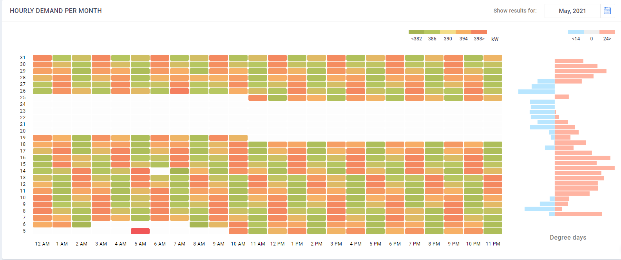Click the light blue <14 degree legend swatch
621x260 pixels.
(x=576, y=32)
